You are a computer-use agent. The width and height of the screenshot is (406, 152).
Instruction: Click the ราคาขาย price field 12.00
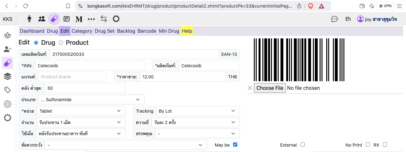[183, 77]
